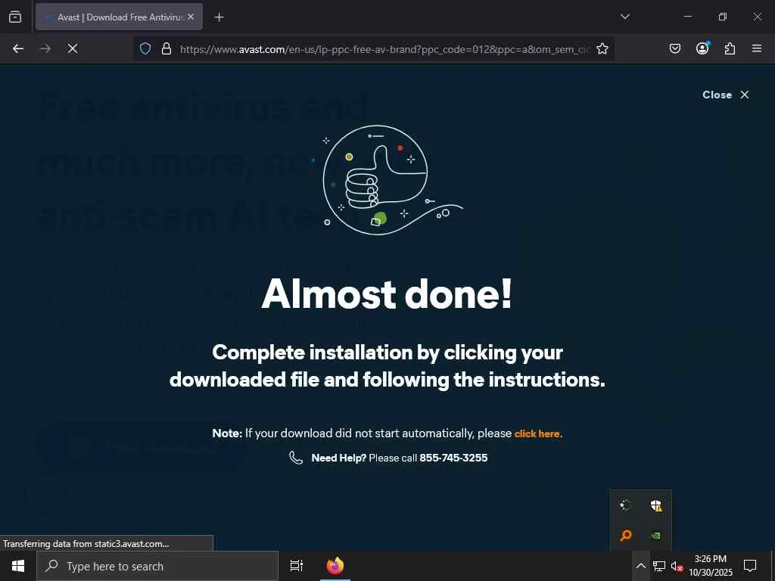Go forward to the next page
This screenshot has height=581, width=775.
[45, 48]
